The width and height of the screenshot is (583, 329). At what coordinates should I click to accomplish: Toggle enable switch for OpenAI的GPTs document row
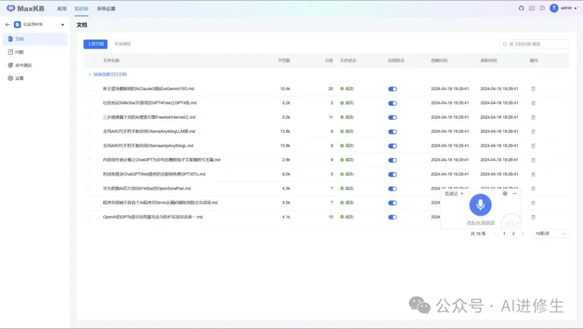tap(392, 217)
